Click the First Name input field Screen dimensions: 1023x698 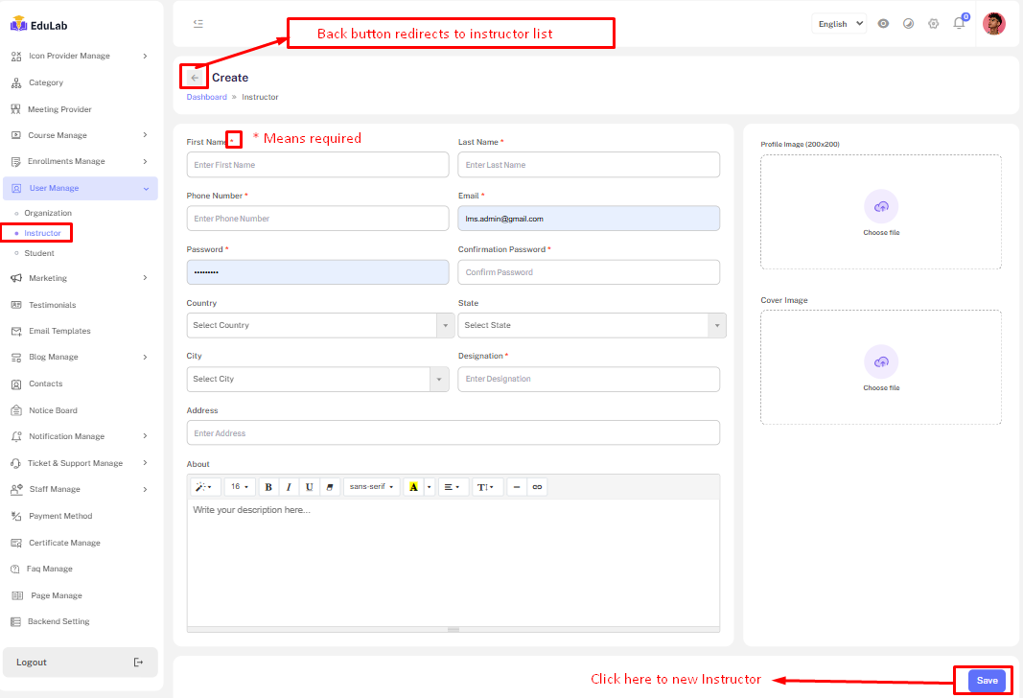(317, 165)
